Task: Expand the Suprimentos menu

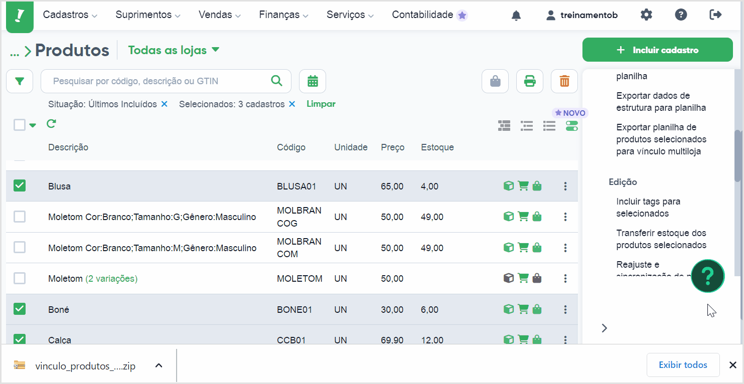Action: click(x=148, y=15)
